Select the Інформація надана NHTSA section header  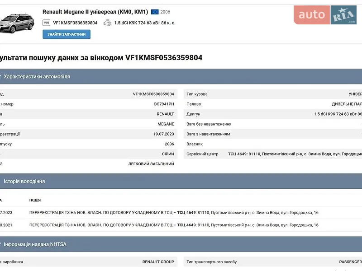click(181, 244)
